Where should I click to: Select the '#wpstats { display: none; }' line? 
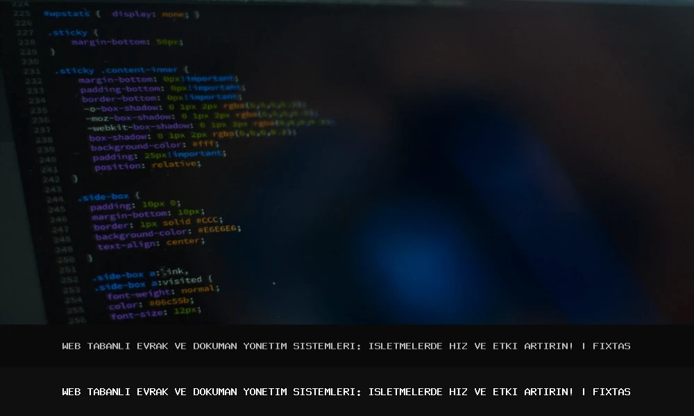[x=121, y=14]
